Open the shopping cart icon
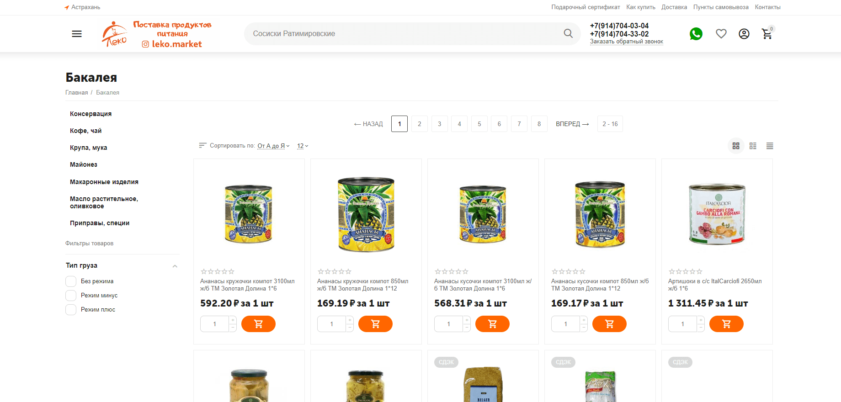841x402 pixels. (767, 34)
